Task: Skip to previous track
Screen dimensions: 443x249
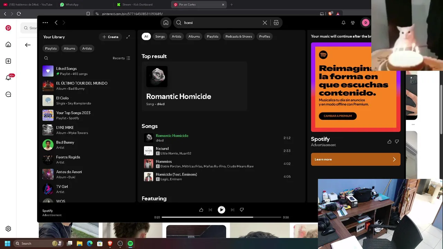Action: [210, 210]
